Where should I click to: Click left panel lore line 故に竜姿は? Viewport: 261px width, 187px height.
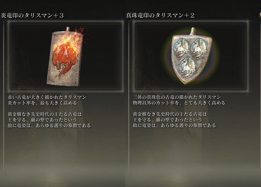[49, 125]
